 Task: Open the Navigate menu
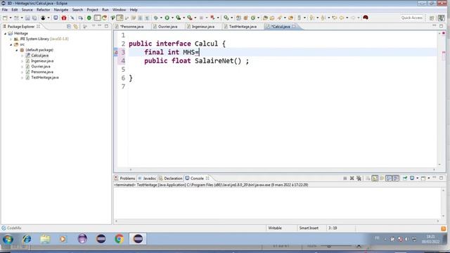[x=61, y=10]
